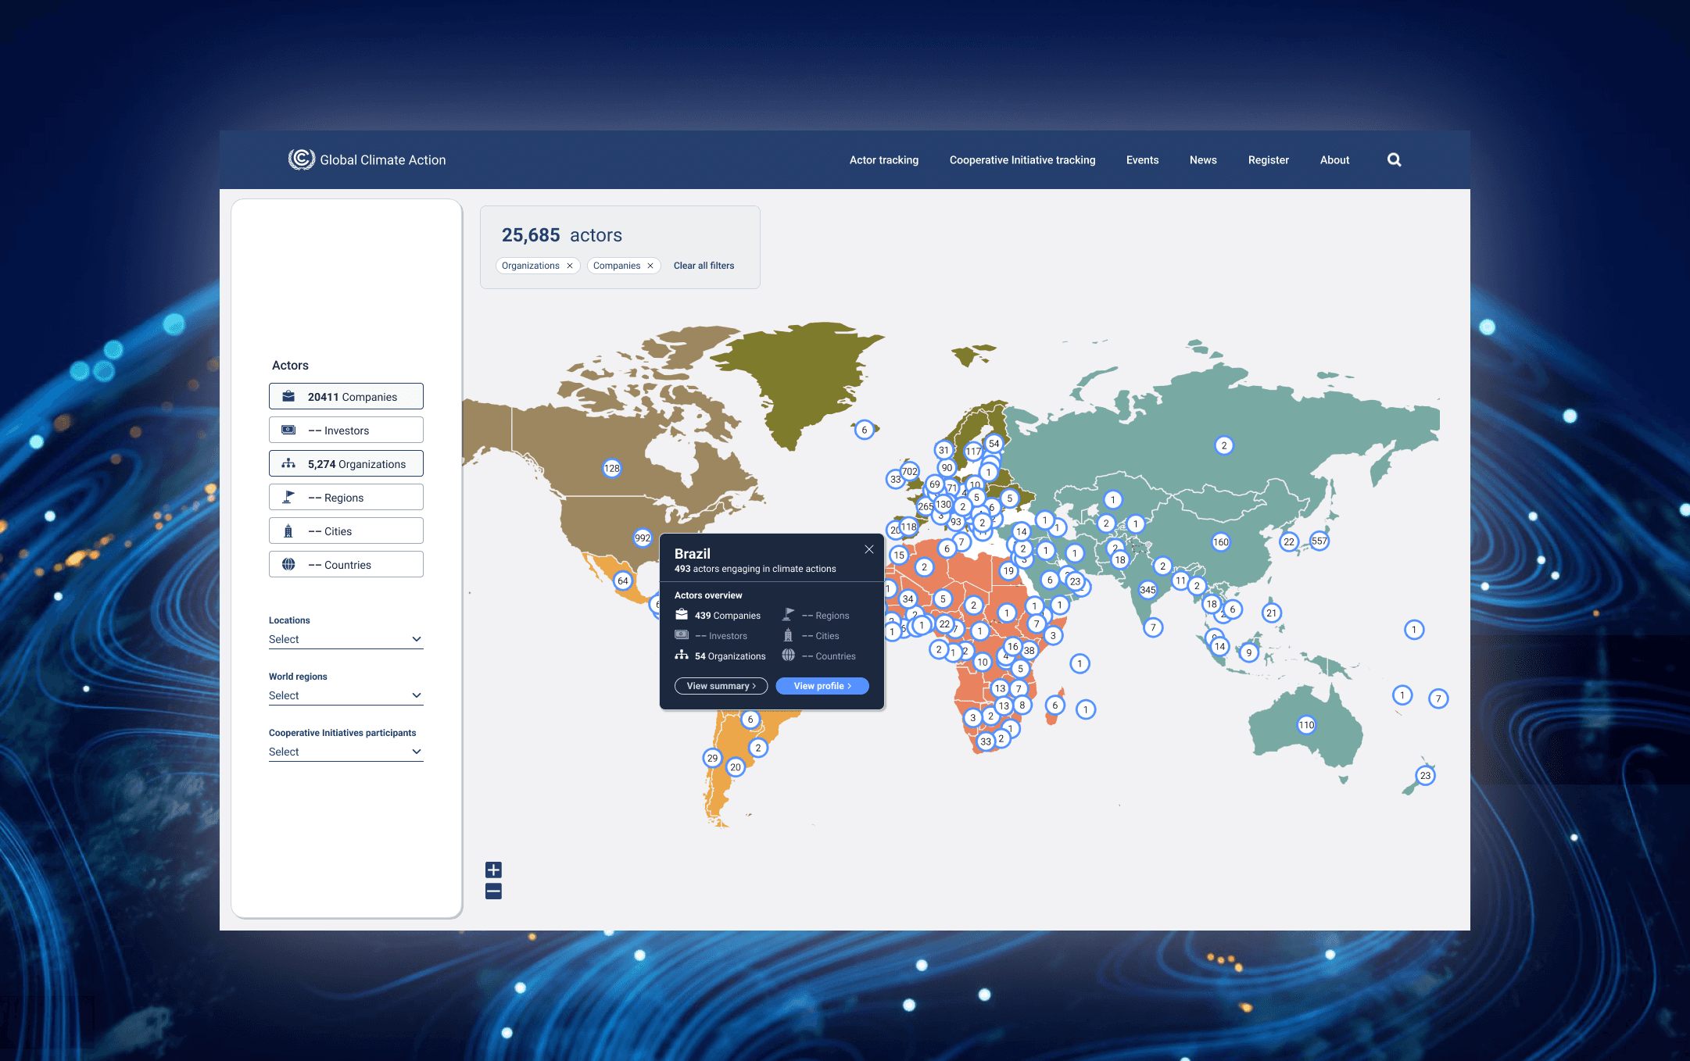Close the Brazil popup with X icon
This screenshot has width=1690, height=1061.
(x=868, y=549)
